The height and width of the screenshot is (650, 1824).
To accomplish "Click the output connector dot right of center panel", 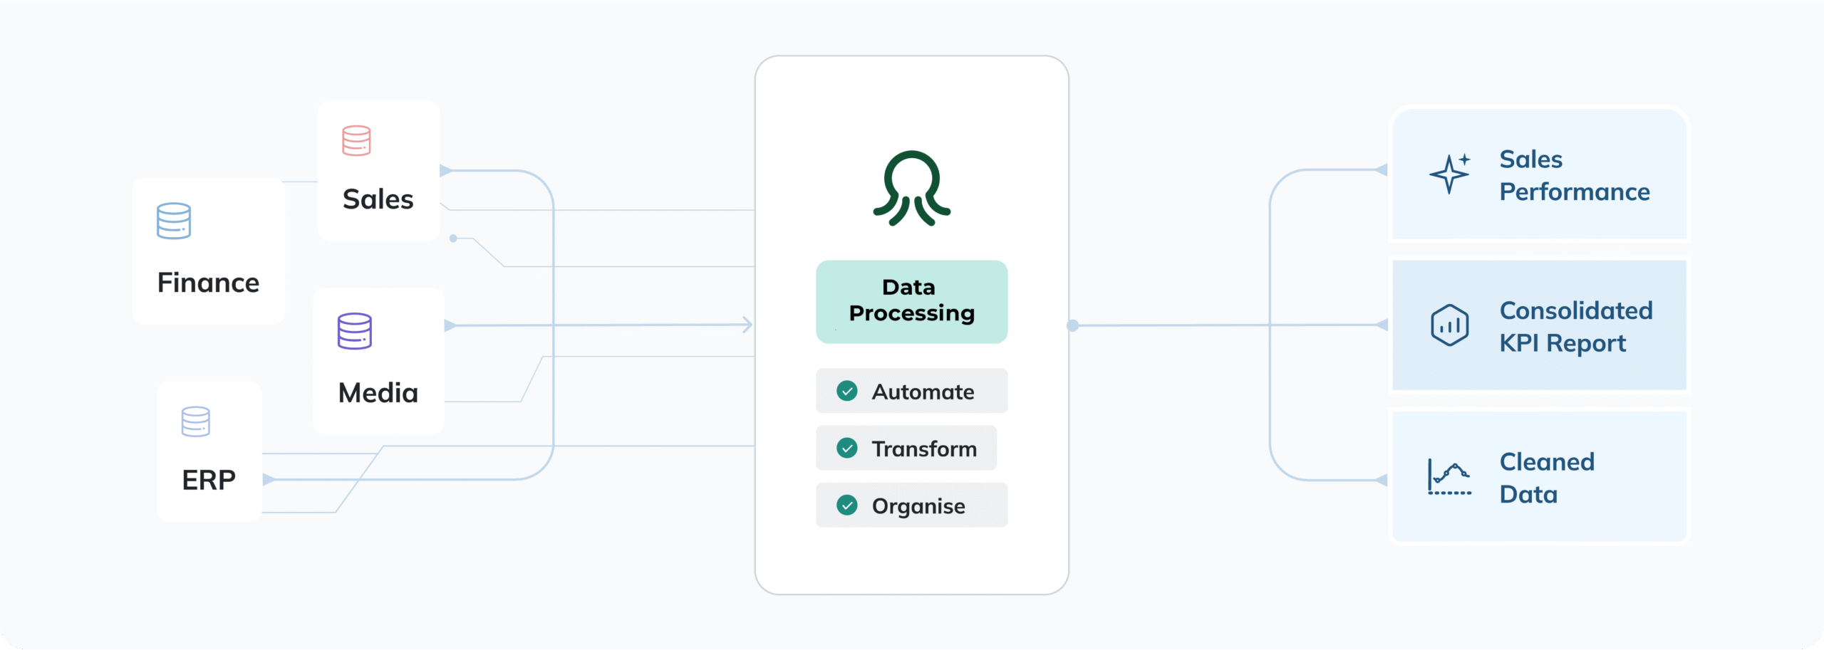I will pyautogui.click(x=1072, y=325).
